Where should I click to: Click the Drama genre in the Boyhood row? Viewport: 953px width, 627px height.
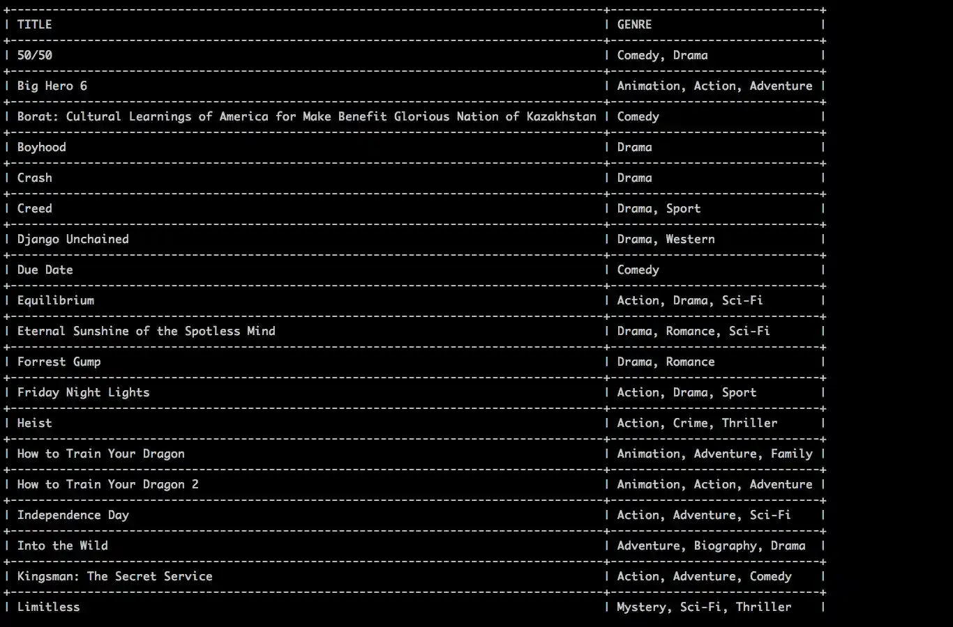[634, 147]
